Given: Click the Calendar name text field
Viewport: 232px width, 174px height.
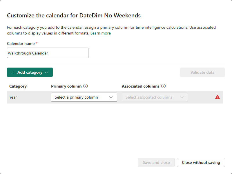Looking at the screenshot, I should tap(48, 53).
